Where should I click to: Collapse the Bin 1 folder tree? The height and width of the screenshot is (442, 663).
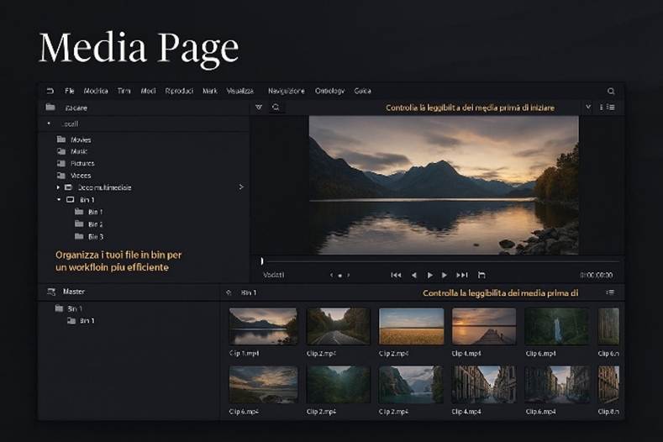pos(59,200)
